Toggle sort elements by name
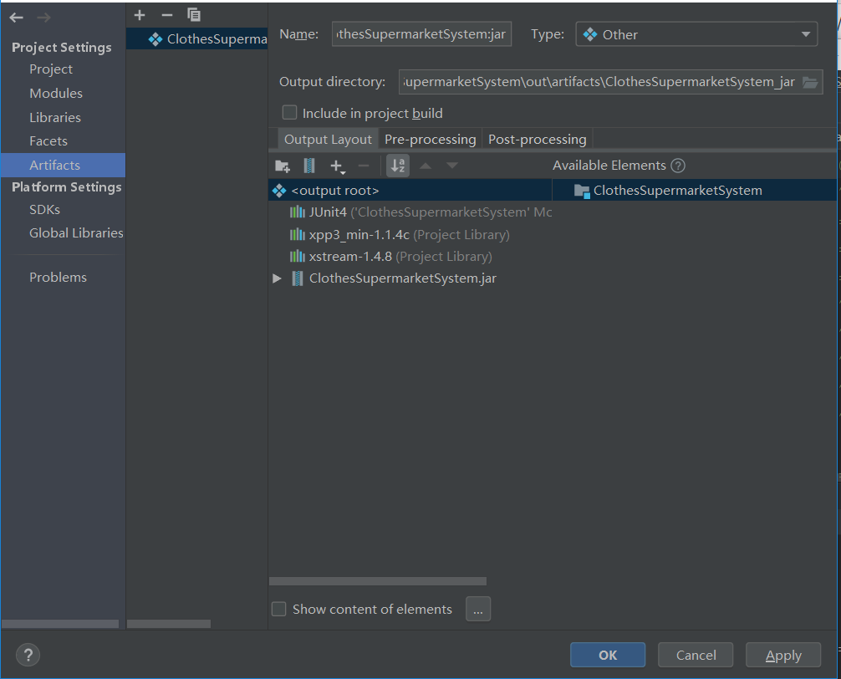 click(x=398, y=166)
